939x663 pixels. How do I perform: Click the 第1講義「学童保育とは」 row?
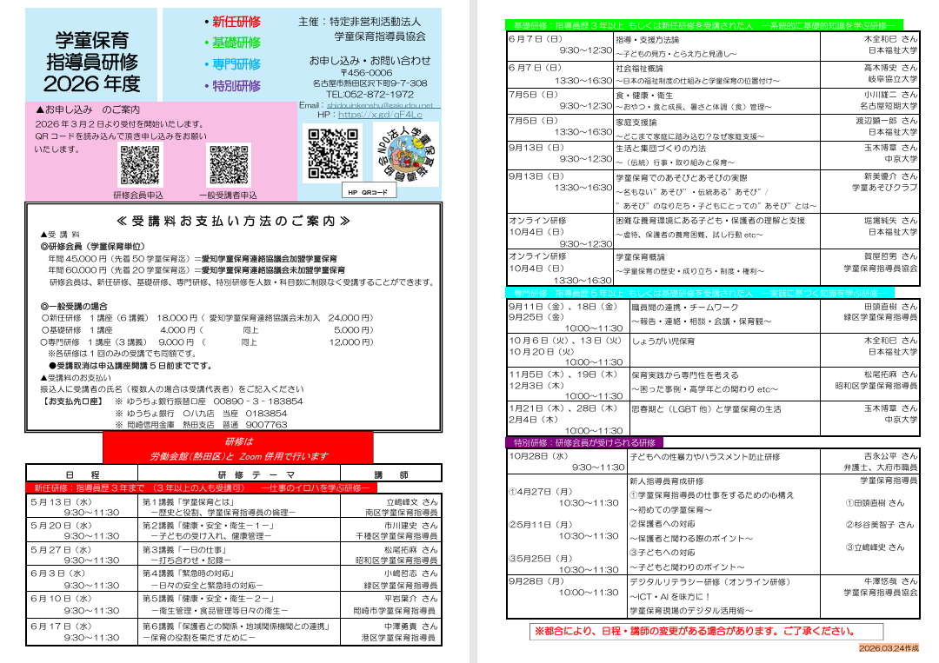point(235,507)
